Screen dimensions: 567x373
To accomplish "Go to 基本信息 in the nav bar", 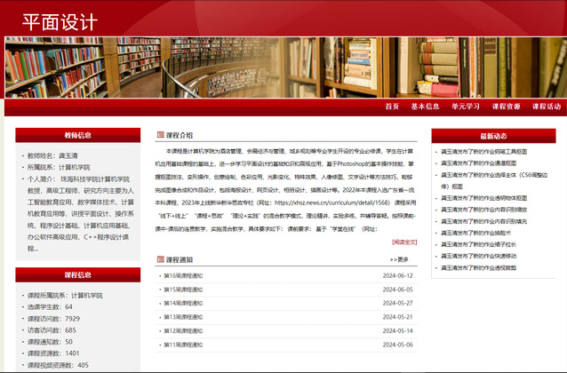I will [x=425, y=107].
